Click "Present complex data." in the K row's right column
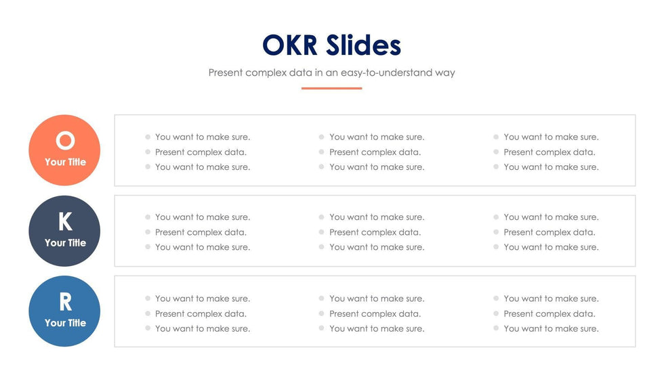This screenshot has height=373, width=664. pyautogui.click(x=549, y=232)
